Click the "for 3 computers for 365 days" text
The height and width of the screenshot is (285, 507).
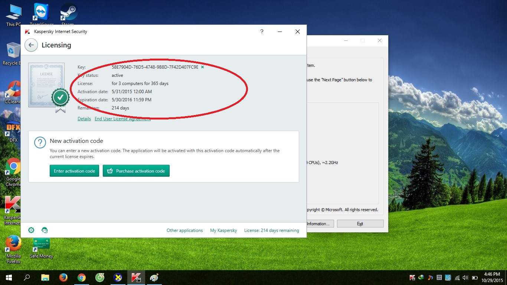[140, 83]
